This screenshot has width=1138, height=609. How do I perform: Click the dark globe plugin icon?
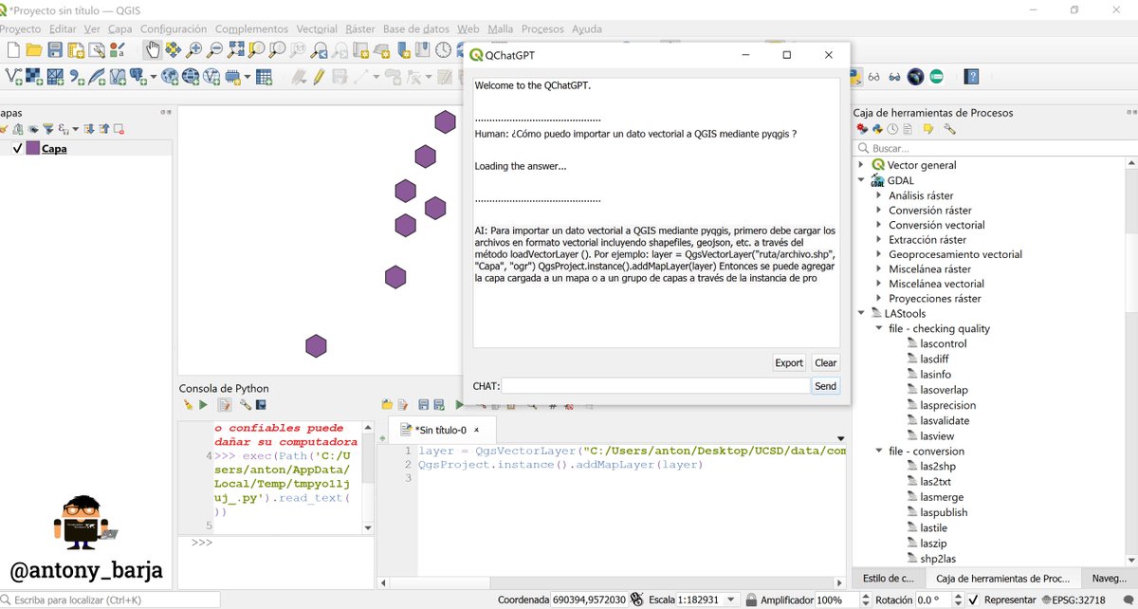point(915,76)
